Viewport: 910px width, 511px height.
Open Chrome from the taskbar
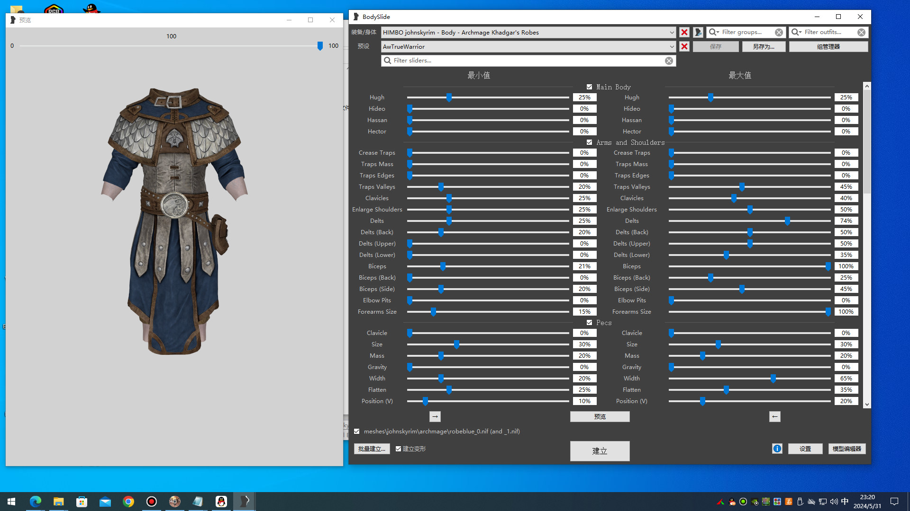tap(128, 502)
